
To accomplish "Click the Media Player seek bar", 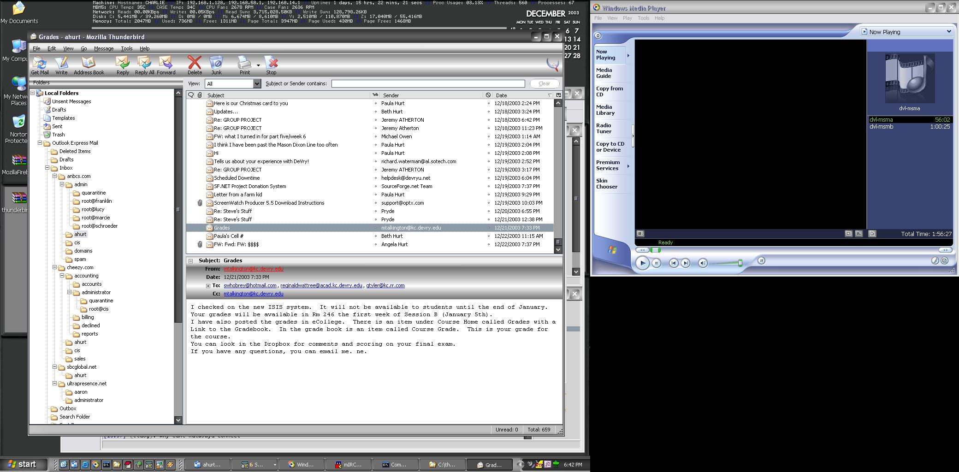I will coord(794,250).
